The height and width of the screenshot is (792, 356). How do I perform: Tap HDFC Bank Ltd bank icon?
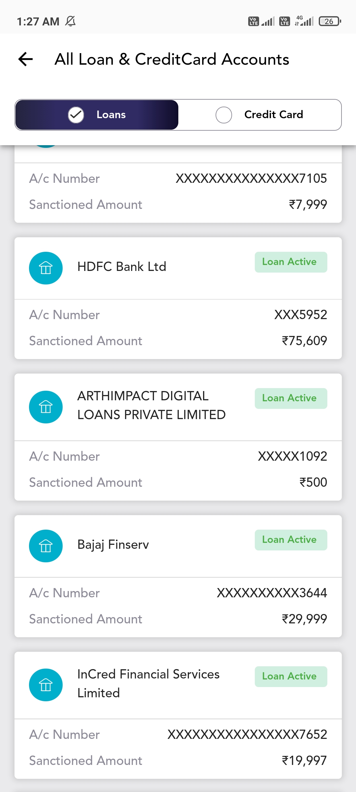pyautogui.click(x=46, y=268)
